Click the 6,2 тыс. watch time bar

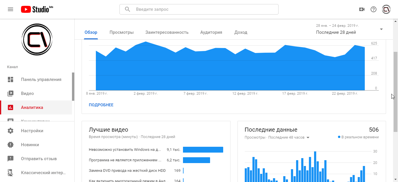196,160
